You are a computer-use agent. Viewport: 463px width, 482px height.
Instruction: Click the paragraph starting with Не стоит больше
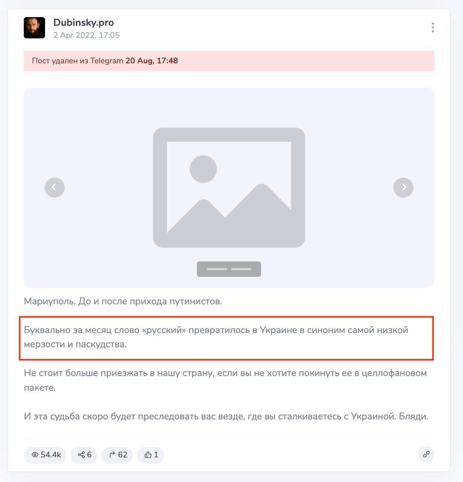225,380
